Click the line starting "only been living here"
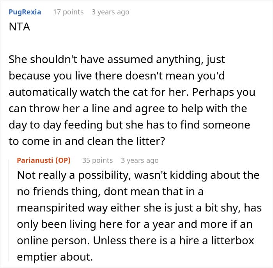Image resolution: width=273 pixels, height=268 pixels. (x=135, y=224)
